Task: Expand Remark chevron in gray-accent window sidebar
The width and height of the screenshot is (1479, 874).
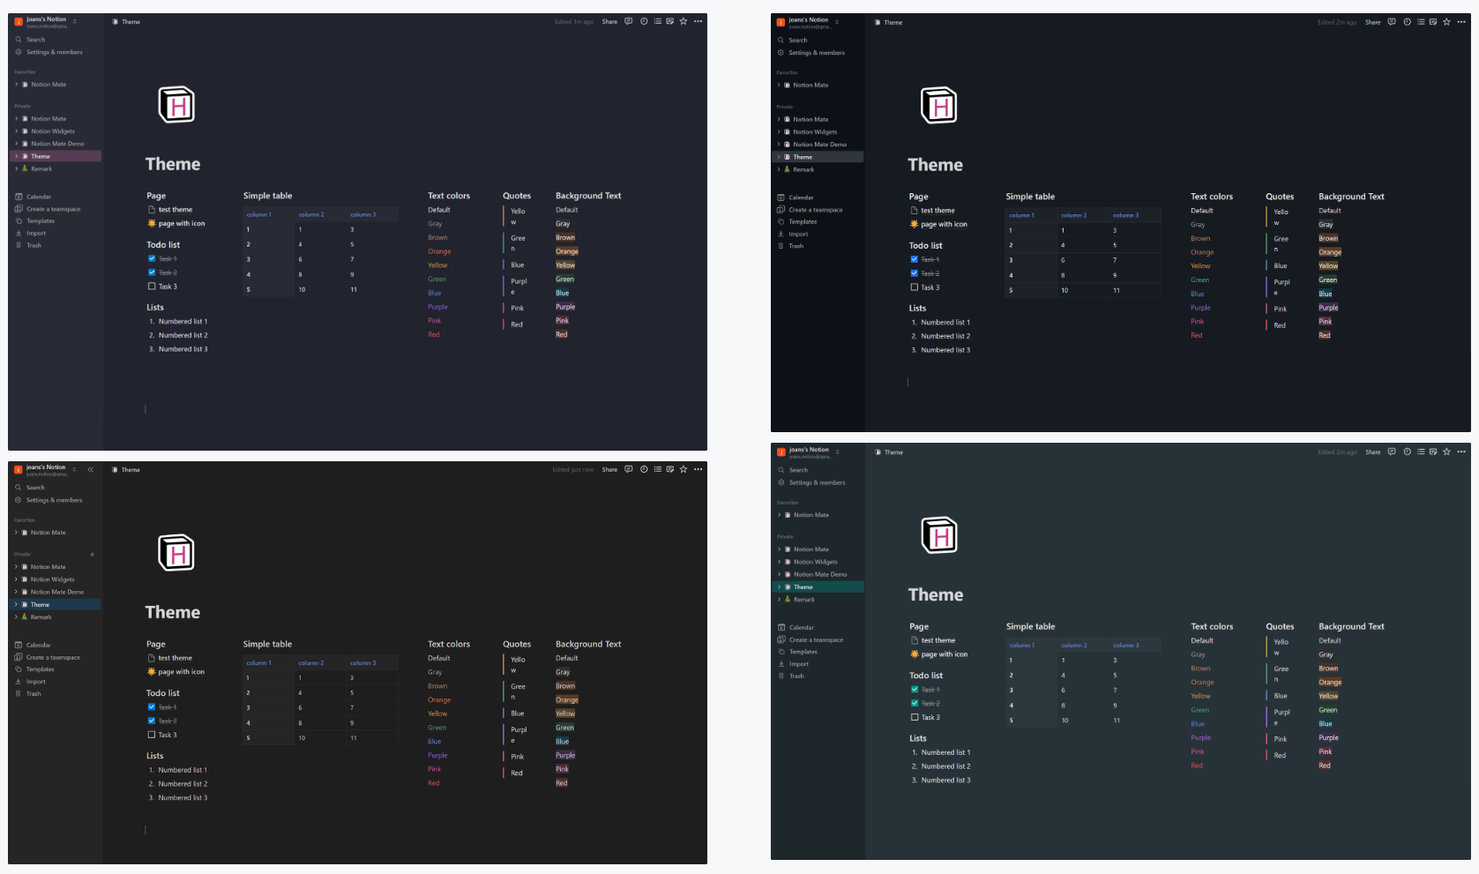Action: 779,169
